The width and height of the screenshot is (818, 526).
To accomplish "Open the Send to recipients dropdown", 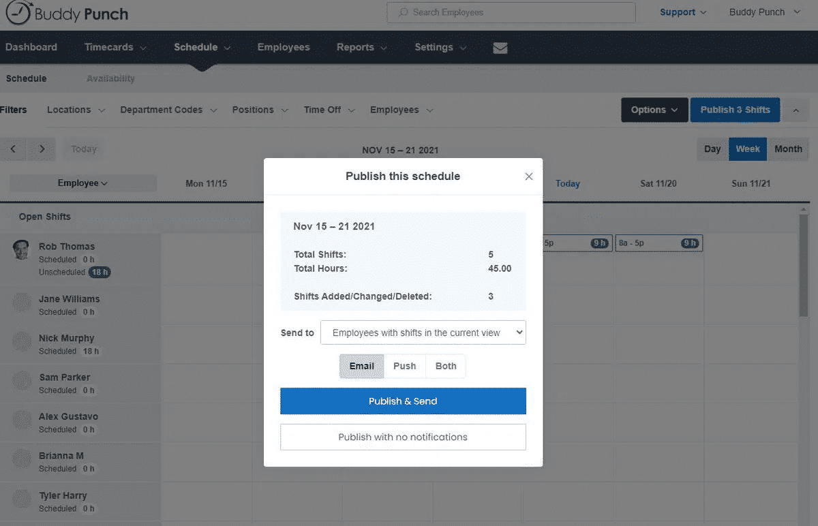I will coord(423,332).
